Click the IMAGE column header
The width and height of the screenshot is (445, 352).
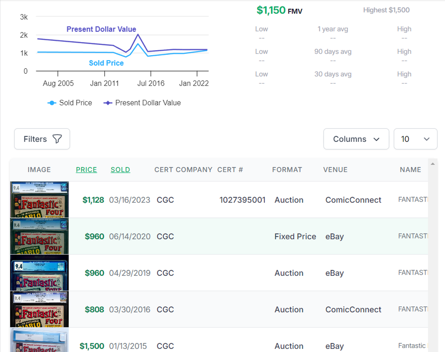[39, 170]
